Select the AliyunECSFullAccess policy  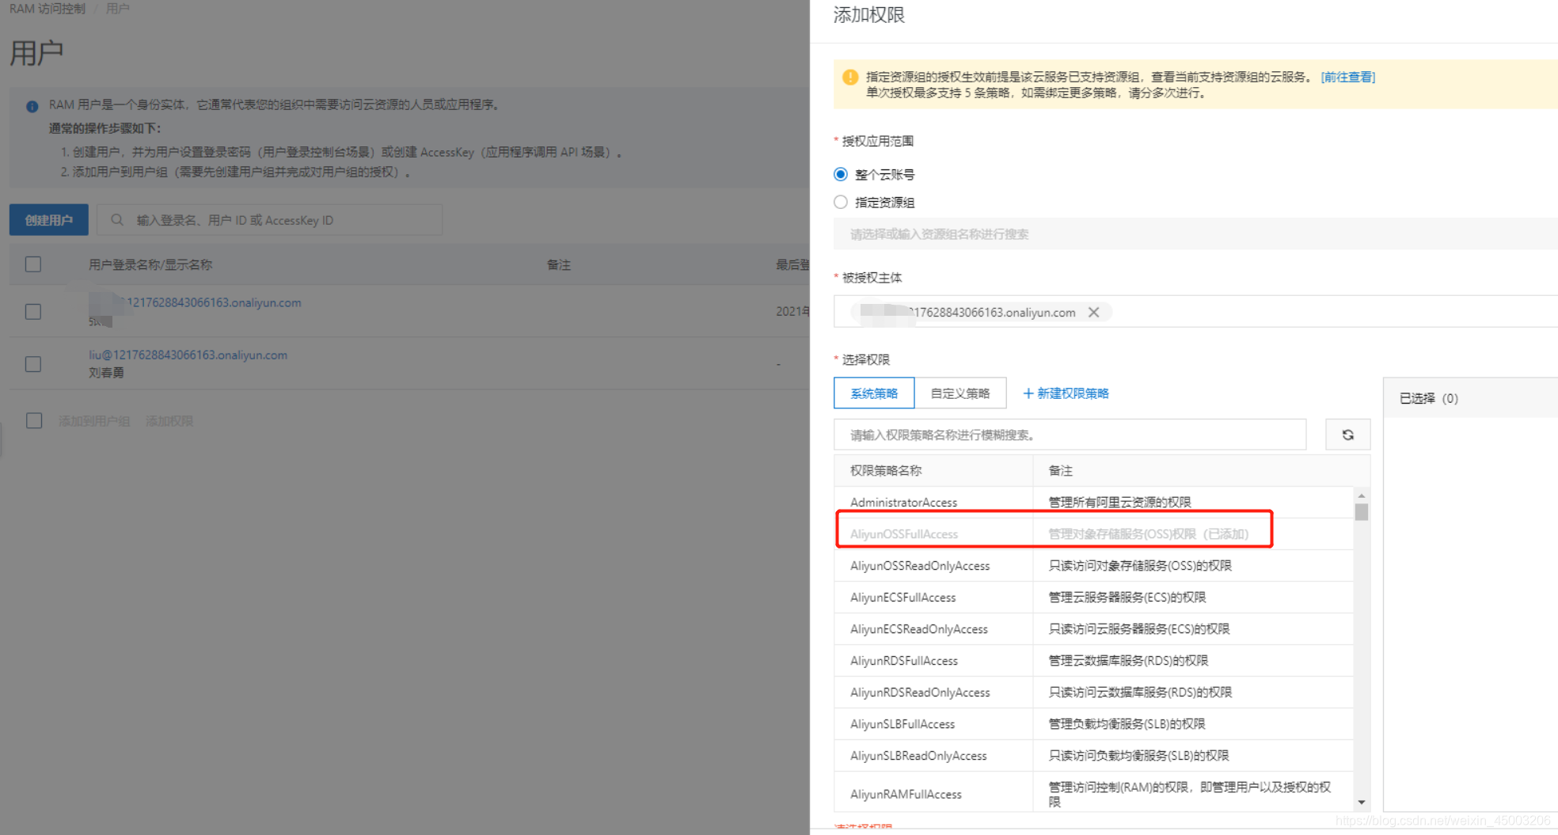click(x=1094, y=598)
